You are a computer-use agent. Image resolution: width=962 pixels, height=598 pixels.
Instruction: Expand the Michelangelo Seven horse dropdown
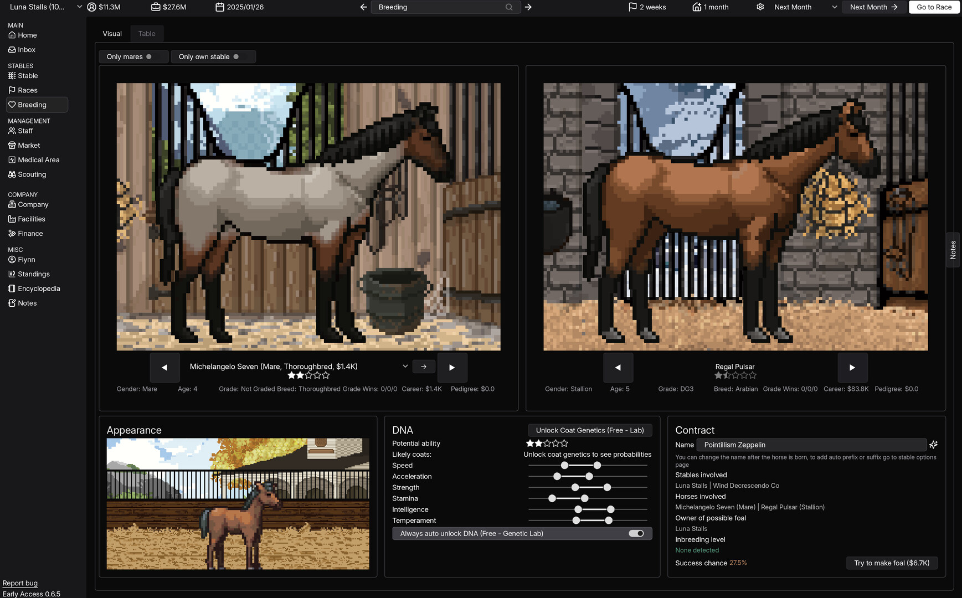pos(405,366)
